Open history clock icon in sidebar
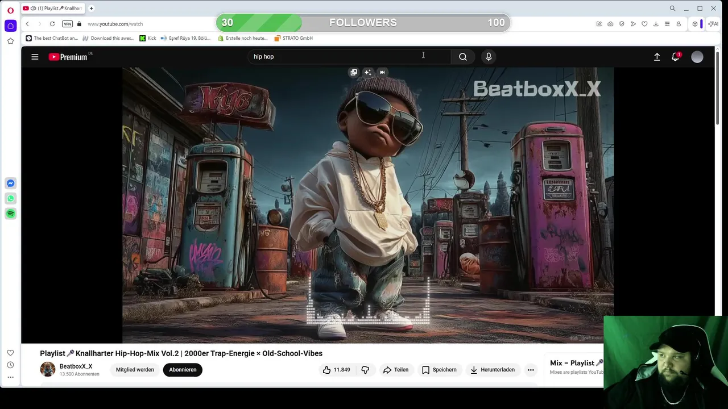 10,365
